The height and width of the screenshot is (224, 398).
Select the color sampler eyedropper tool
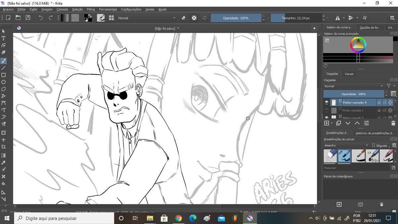[x=4, y=163]
